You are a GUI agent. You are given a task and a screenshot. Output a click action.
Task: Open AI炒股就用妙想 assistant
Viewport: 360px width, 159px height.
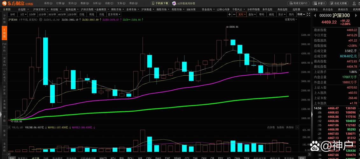[x=184, y=3]
